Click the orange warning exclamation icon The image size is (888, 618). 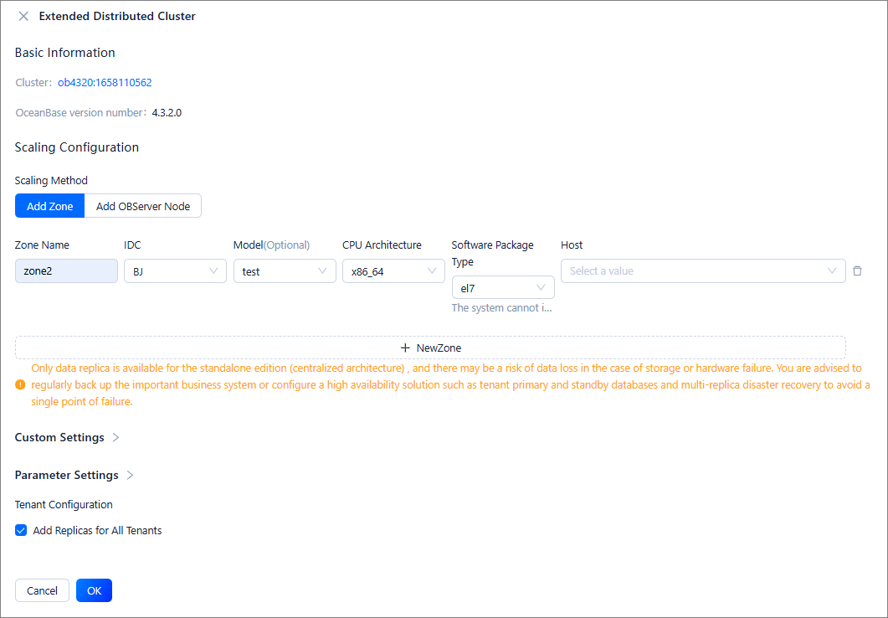tap(20, 385)
